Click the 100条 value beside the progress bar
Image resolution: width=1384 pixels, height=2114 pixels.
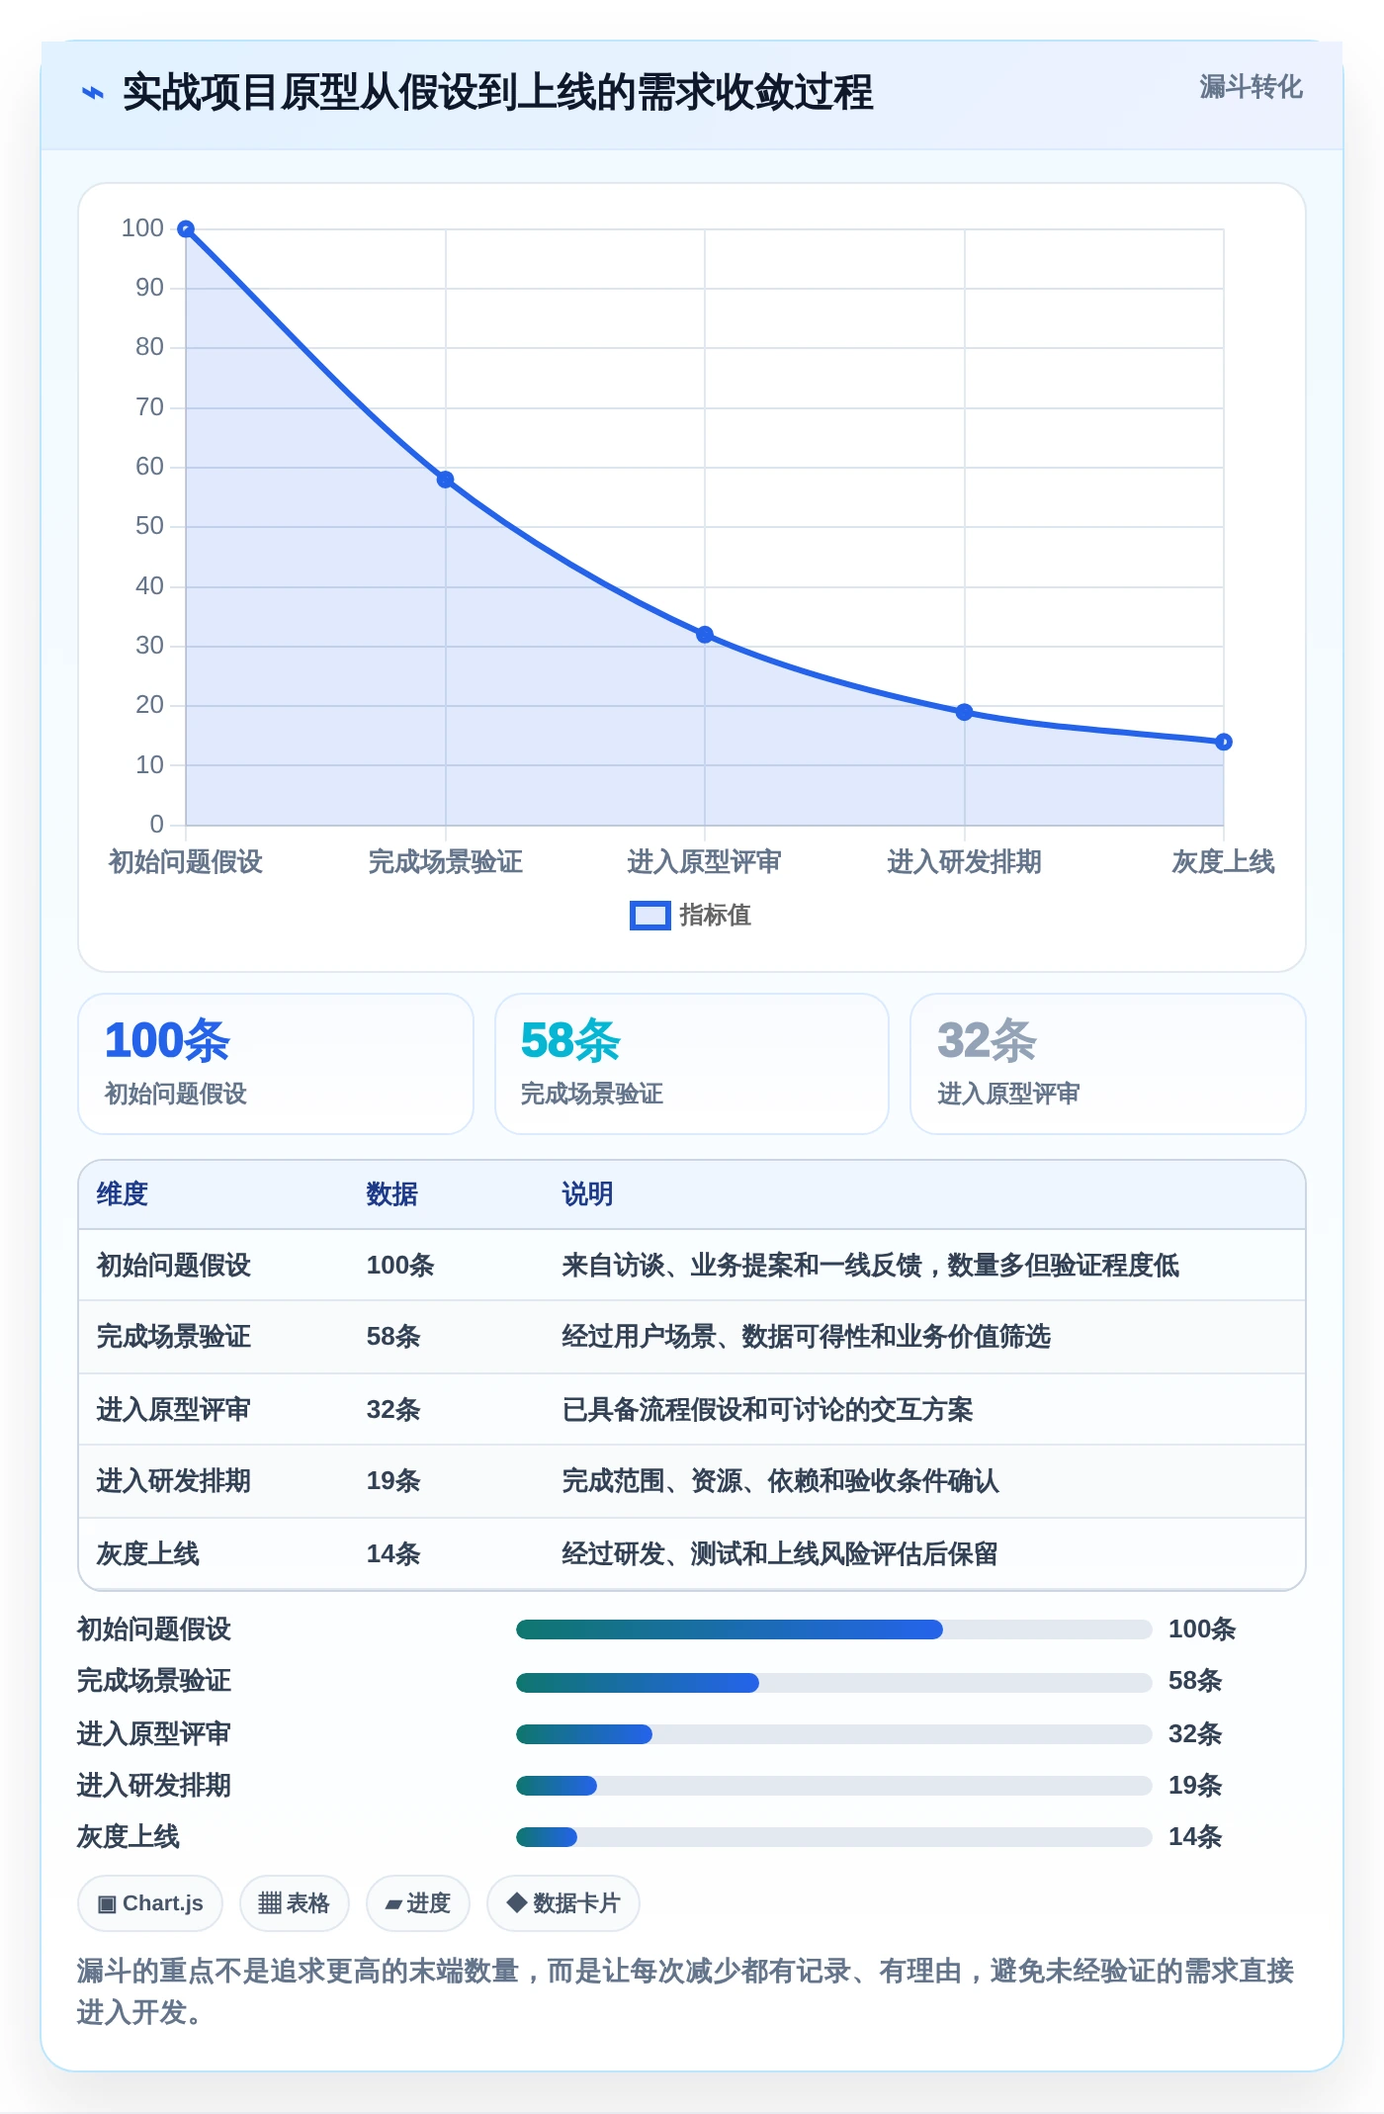pos(1202,1630)
